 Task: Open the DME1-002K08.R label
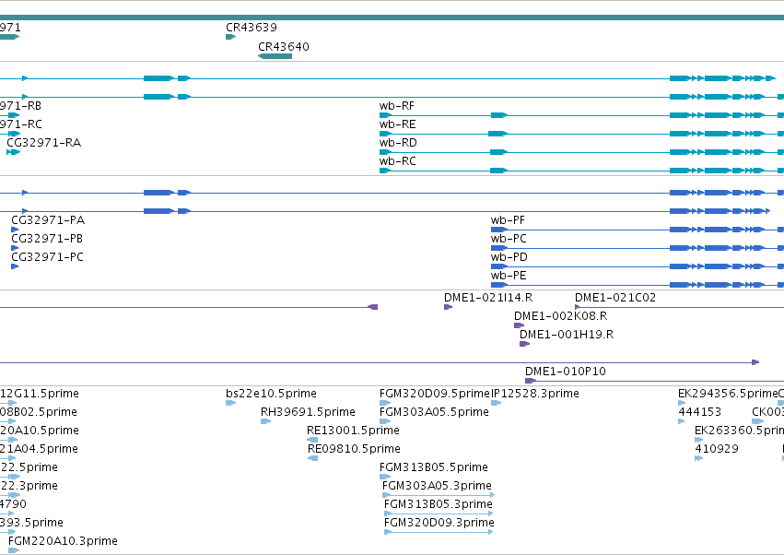560,316
